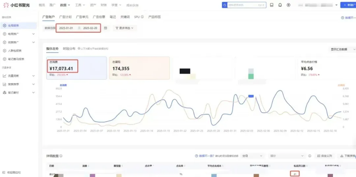Switch to the 笔记 tab
The image size is (356, 177).
[113, 17]
